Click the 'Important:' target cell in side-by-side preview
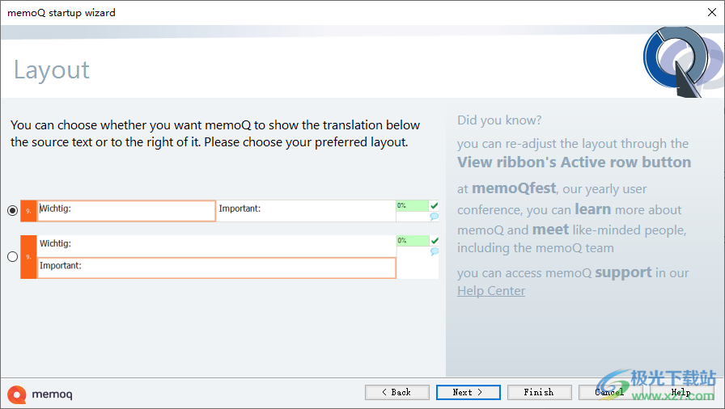Screen dimensions: 725x409 tap(306, 211)
